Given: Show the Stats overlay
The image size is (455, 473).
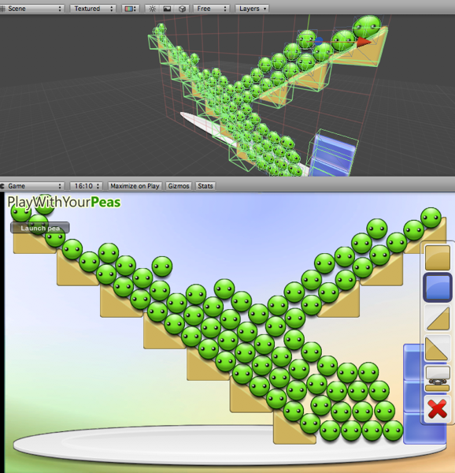Looking at the screenshot, I should click(205, 186).
